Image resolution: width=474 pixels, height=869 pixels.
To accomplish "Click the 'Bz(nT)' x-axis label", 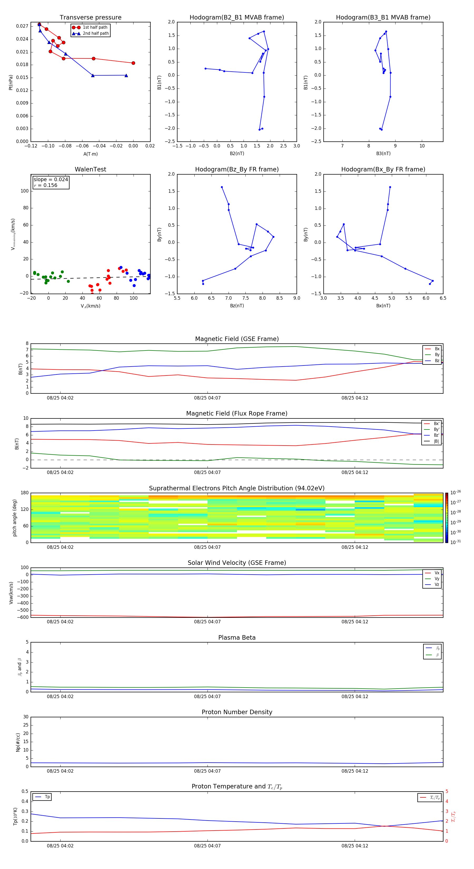I will [x=237, y=306].
